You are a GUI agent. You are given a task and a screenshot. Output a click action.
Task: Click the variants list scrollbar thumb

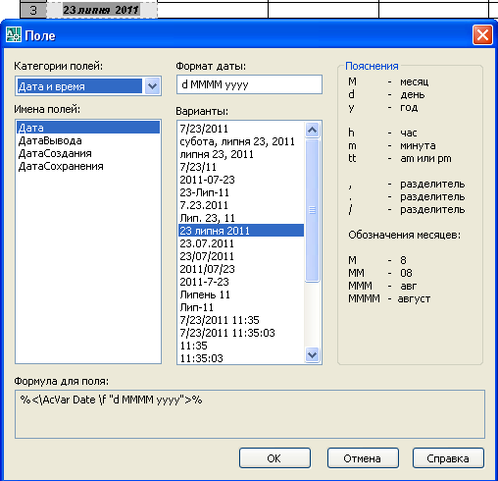tap(312, 210)
